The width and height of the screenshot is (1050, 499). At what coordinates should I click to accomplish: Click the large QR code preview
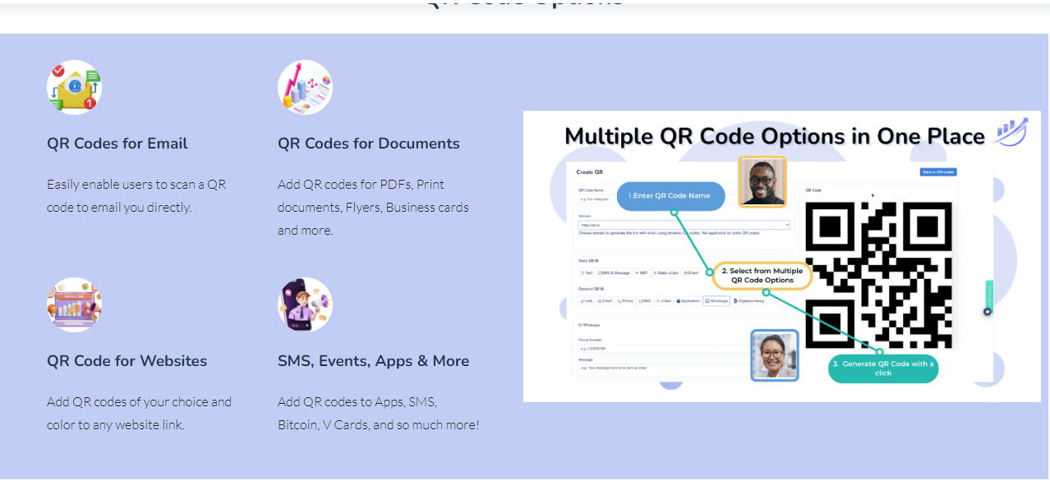coord(878,275)
